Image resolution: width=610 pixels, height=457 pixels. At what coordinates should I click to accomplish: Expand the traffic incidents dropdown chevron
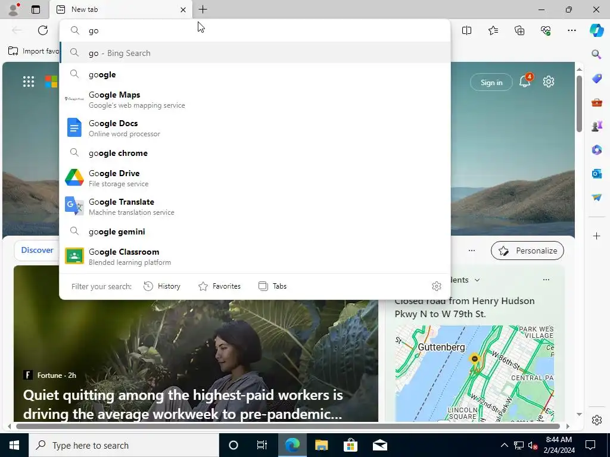pos(477,280)
